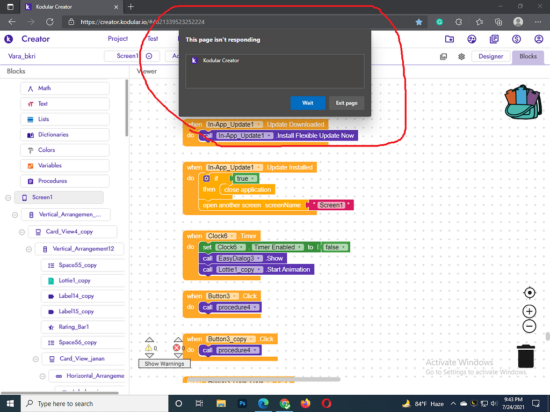Switch to the Blocks view

(x=528, y=56)
